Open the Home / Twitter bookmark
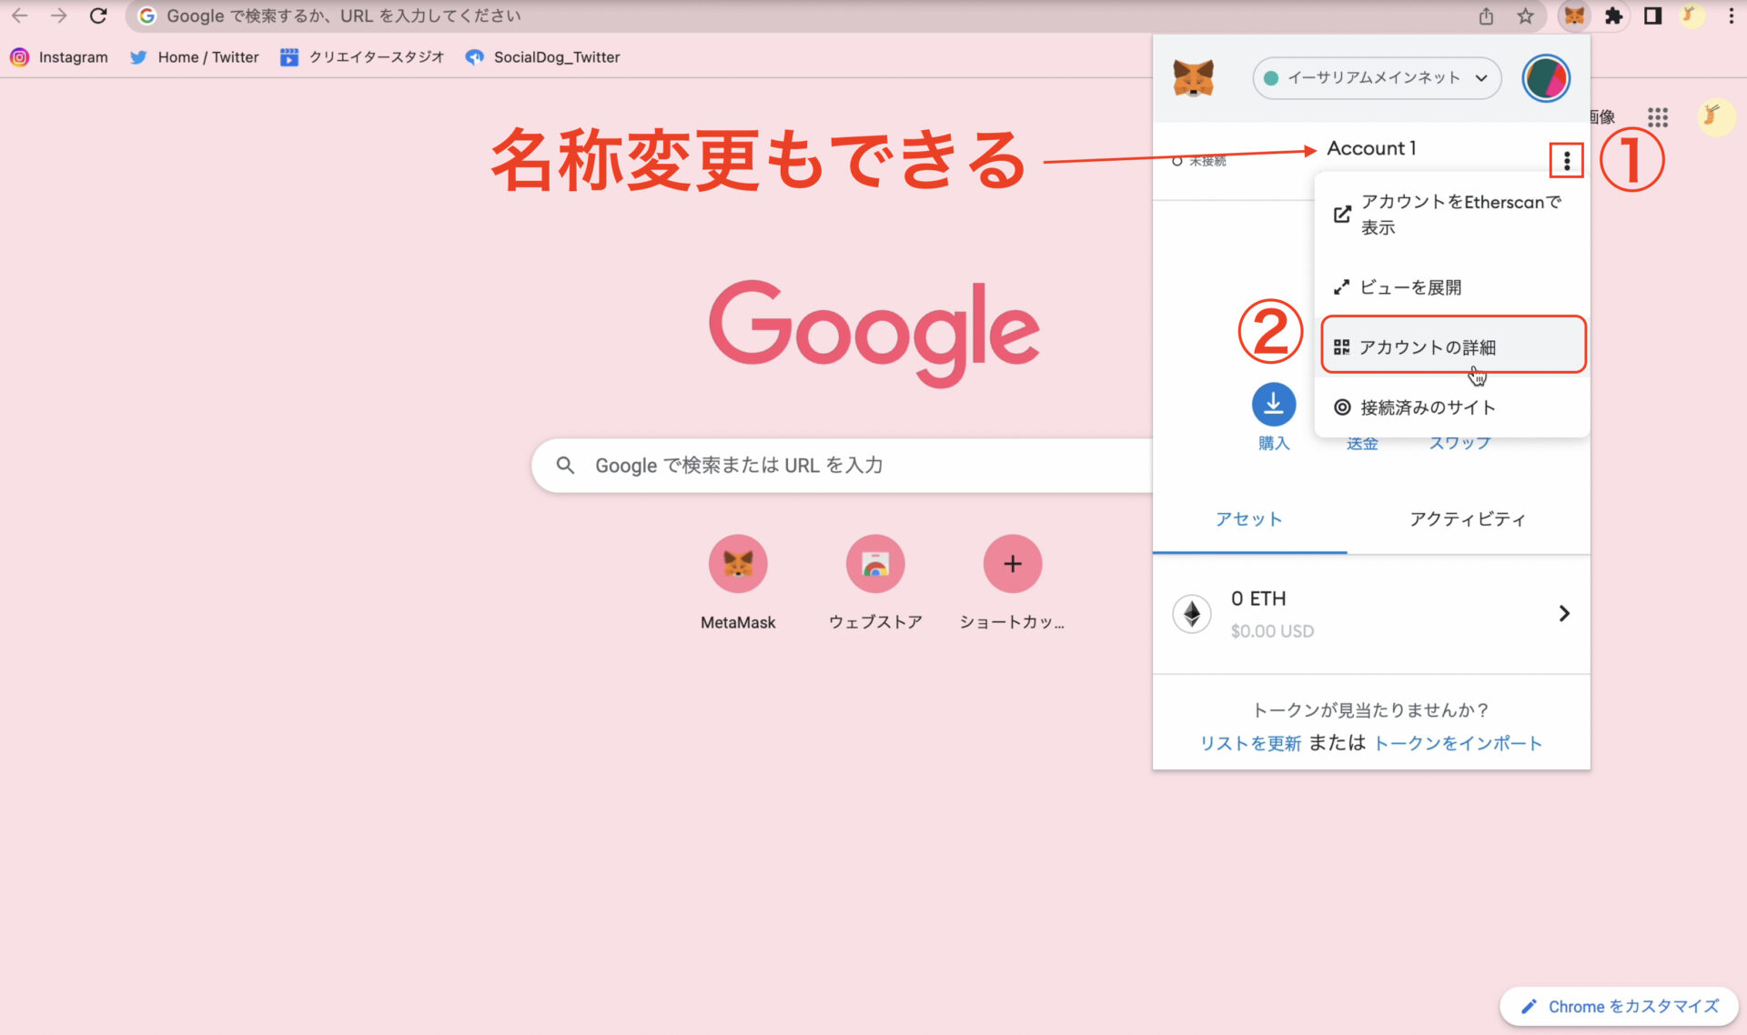1747x1035 pixels. click(194, 57)
